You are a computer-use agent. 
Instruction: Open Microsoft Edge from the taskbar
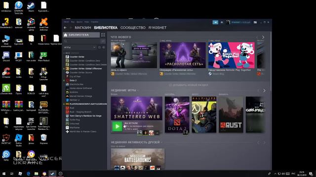[28, 174]
